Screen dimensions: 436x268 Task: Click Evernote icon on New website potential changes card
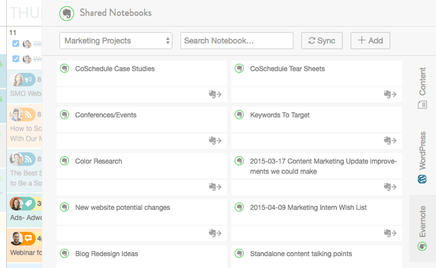pos(65,207)
